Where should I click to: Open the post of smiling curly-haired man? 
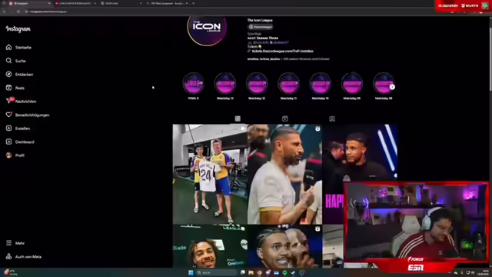(x=210, y=246)
